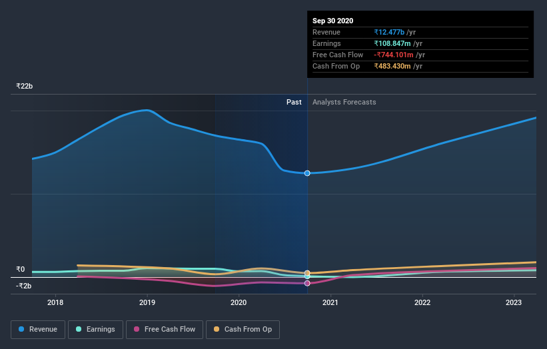Screen dimensions: 547x349
Task: Click the Cash From Op row label in tooltip
Action: click(336, 66)
